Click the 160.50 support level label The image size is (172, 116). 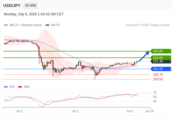pos(158,79)
